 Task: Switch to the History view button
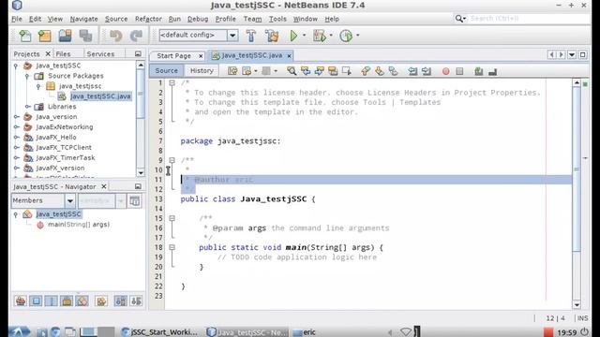(x=202, y=71)
